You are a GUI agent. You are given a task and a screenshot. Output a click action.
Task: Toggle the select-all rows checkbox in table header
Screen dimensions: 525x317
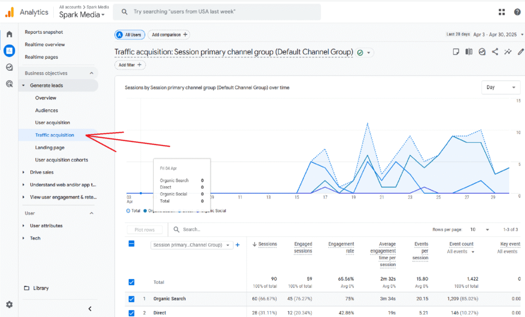pos(132,244)
